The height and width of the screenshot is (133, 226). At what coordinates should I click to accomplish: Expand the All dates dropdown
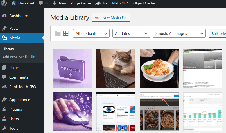[x=131, y=33]
